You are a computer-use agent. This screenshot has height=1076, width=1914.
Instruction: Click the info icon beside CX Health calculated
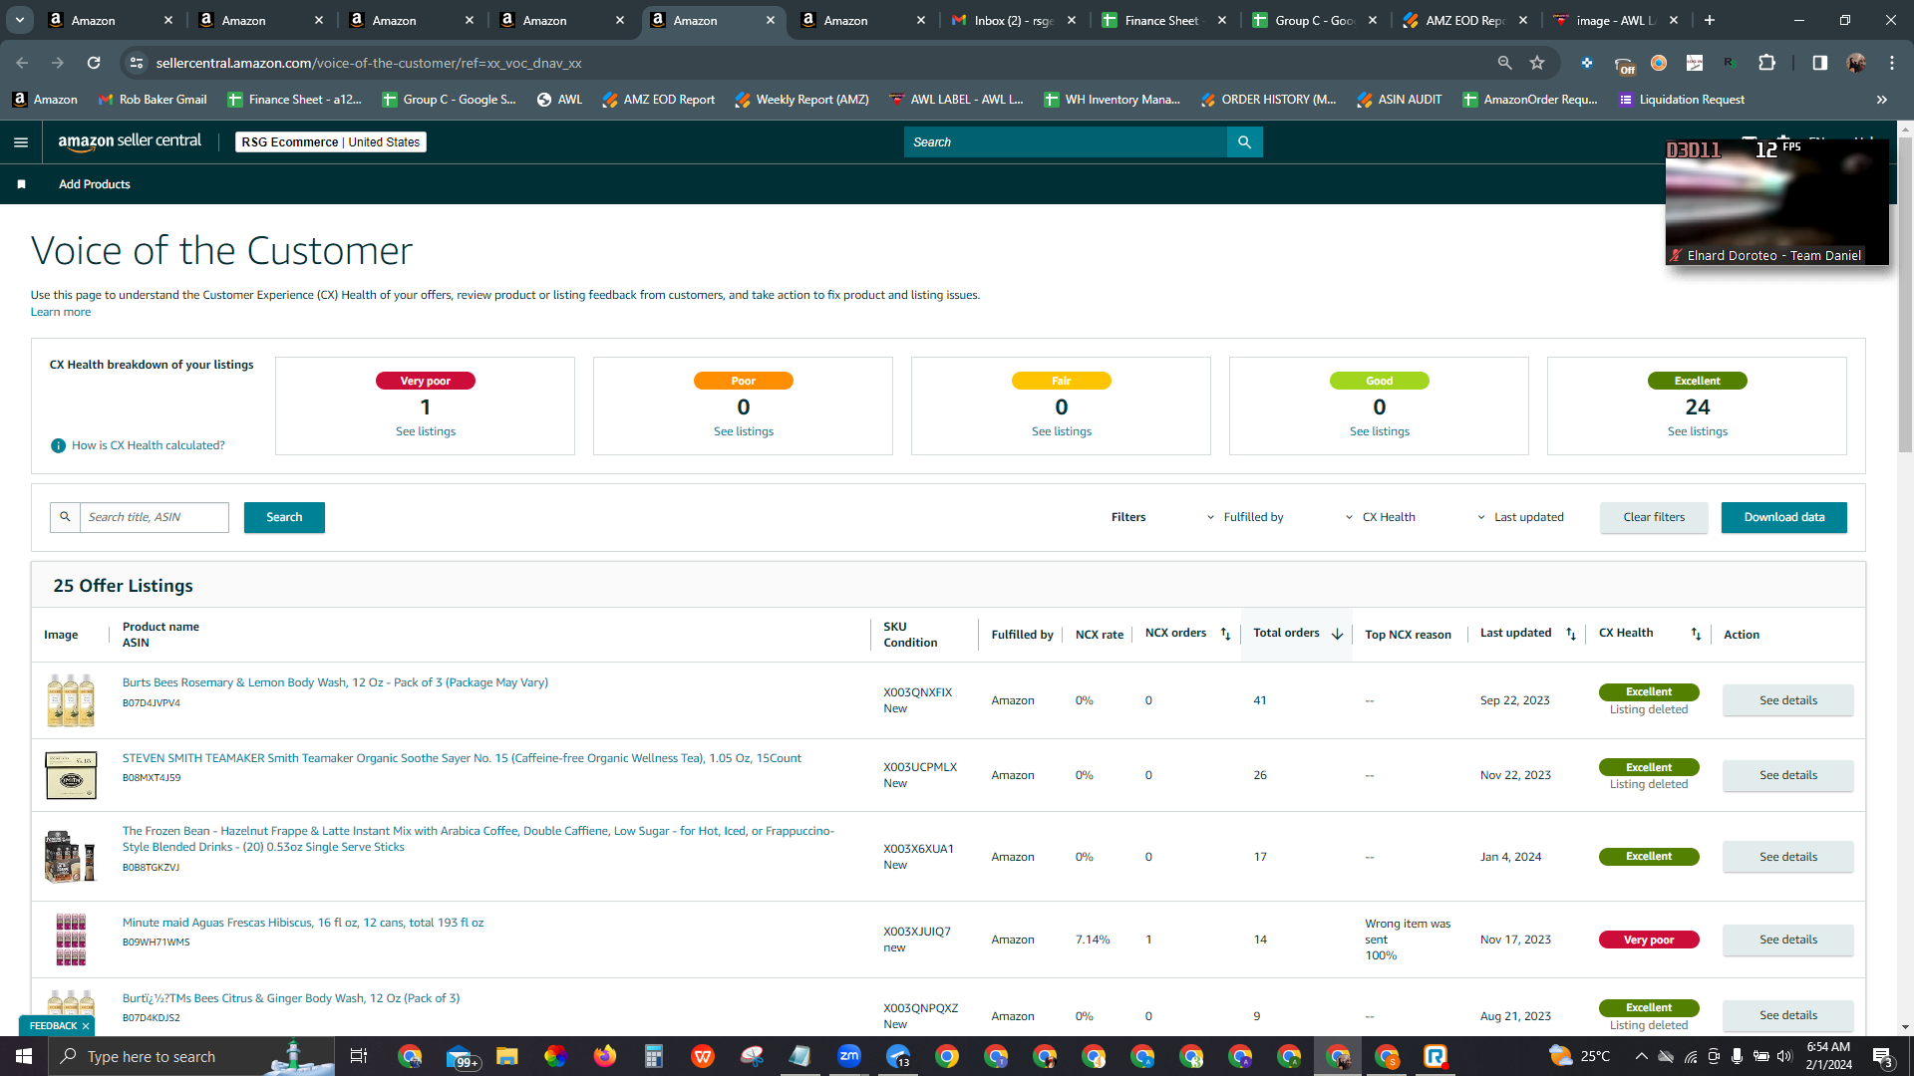coord(58,445)
